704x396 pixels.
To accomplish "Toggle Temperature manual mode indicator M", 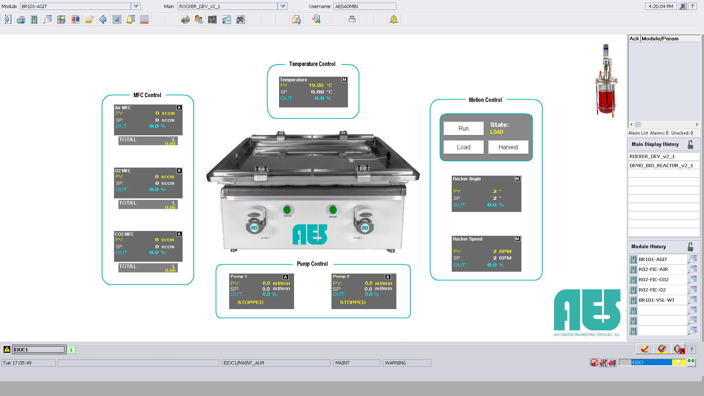I will tap(344, 80).
